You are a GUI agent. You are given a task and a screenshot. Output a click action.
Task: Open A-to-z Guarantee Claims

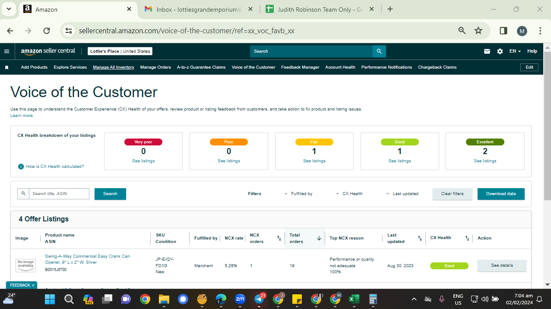tap(201, 67)
